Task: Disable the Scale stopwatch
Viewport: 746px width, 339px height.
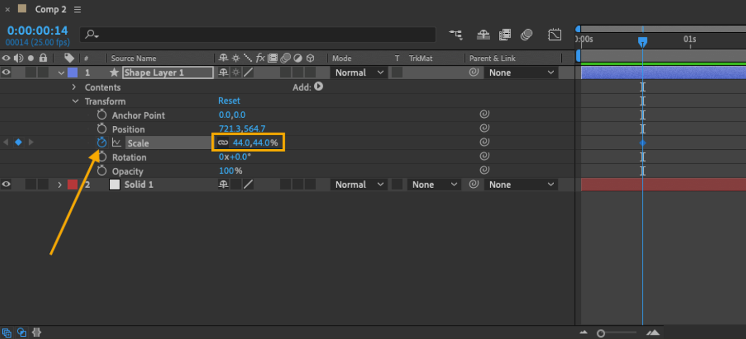Action: click(102, 142)
